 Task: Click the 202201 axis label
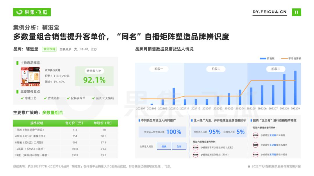click(207, 109)
